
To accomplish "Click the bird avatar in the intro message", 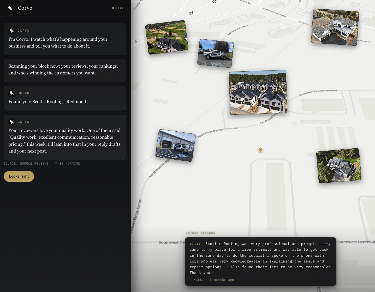I will pos(12,31).
